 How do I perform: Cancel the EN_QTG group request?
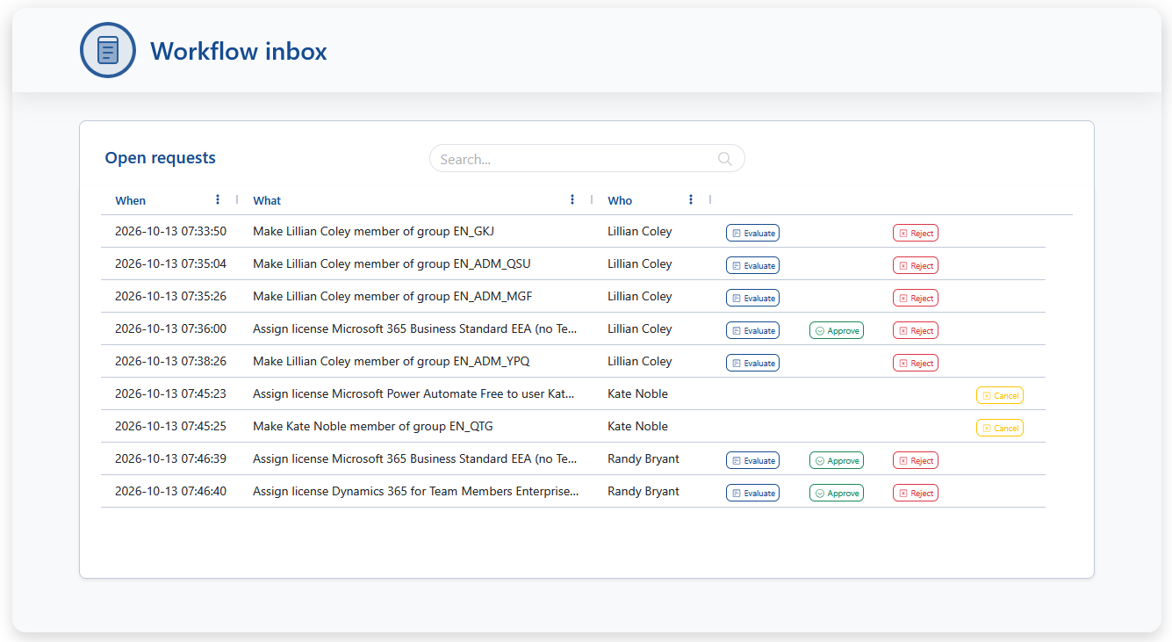(x=1000, y=428)
